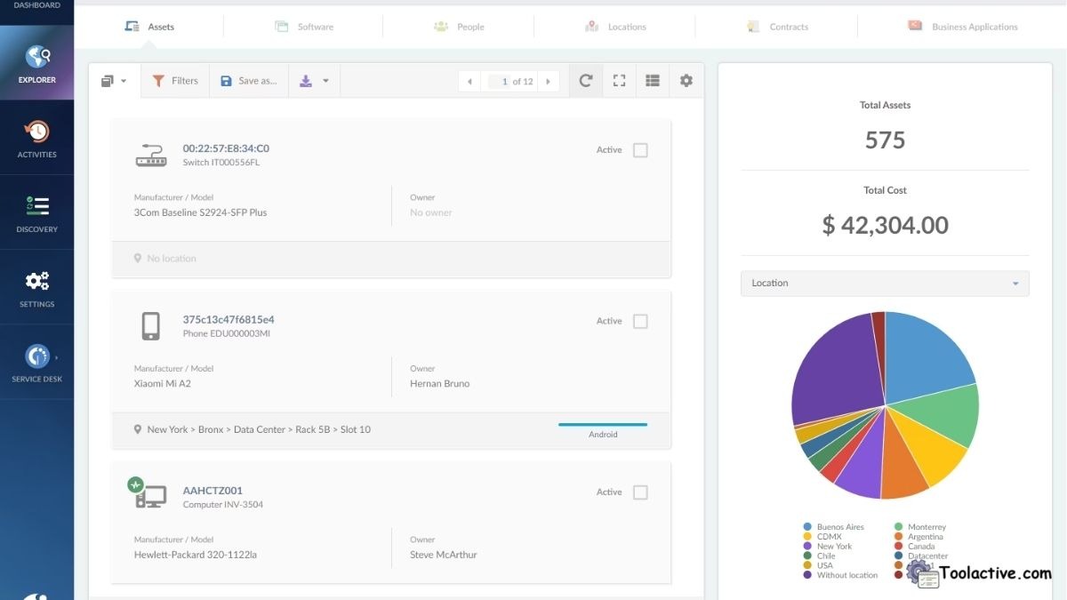This screenshot has width=1067, height=600.
Task: Open the view settings gear icon
Action: coord(686,80)
